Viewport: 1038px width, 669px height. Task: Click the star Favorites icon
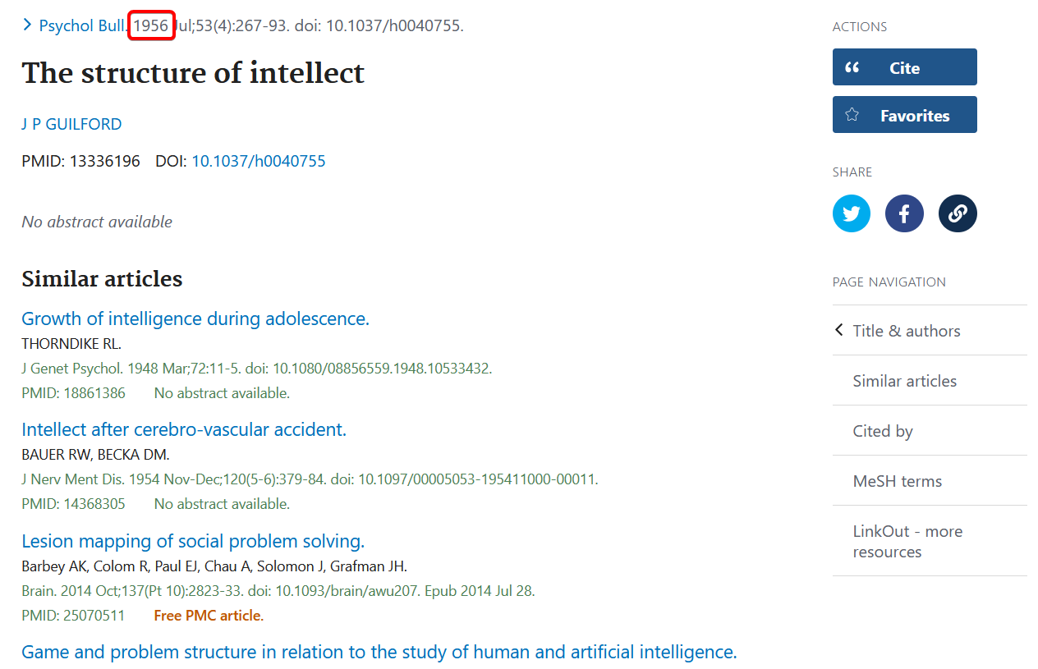point(852,115)
